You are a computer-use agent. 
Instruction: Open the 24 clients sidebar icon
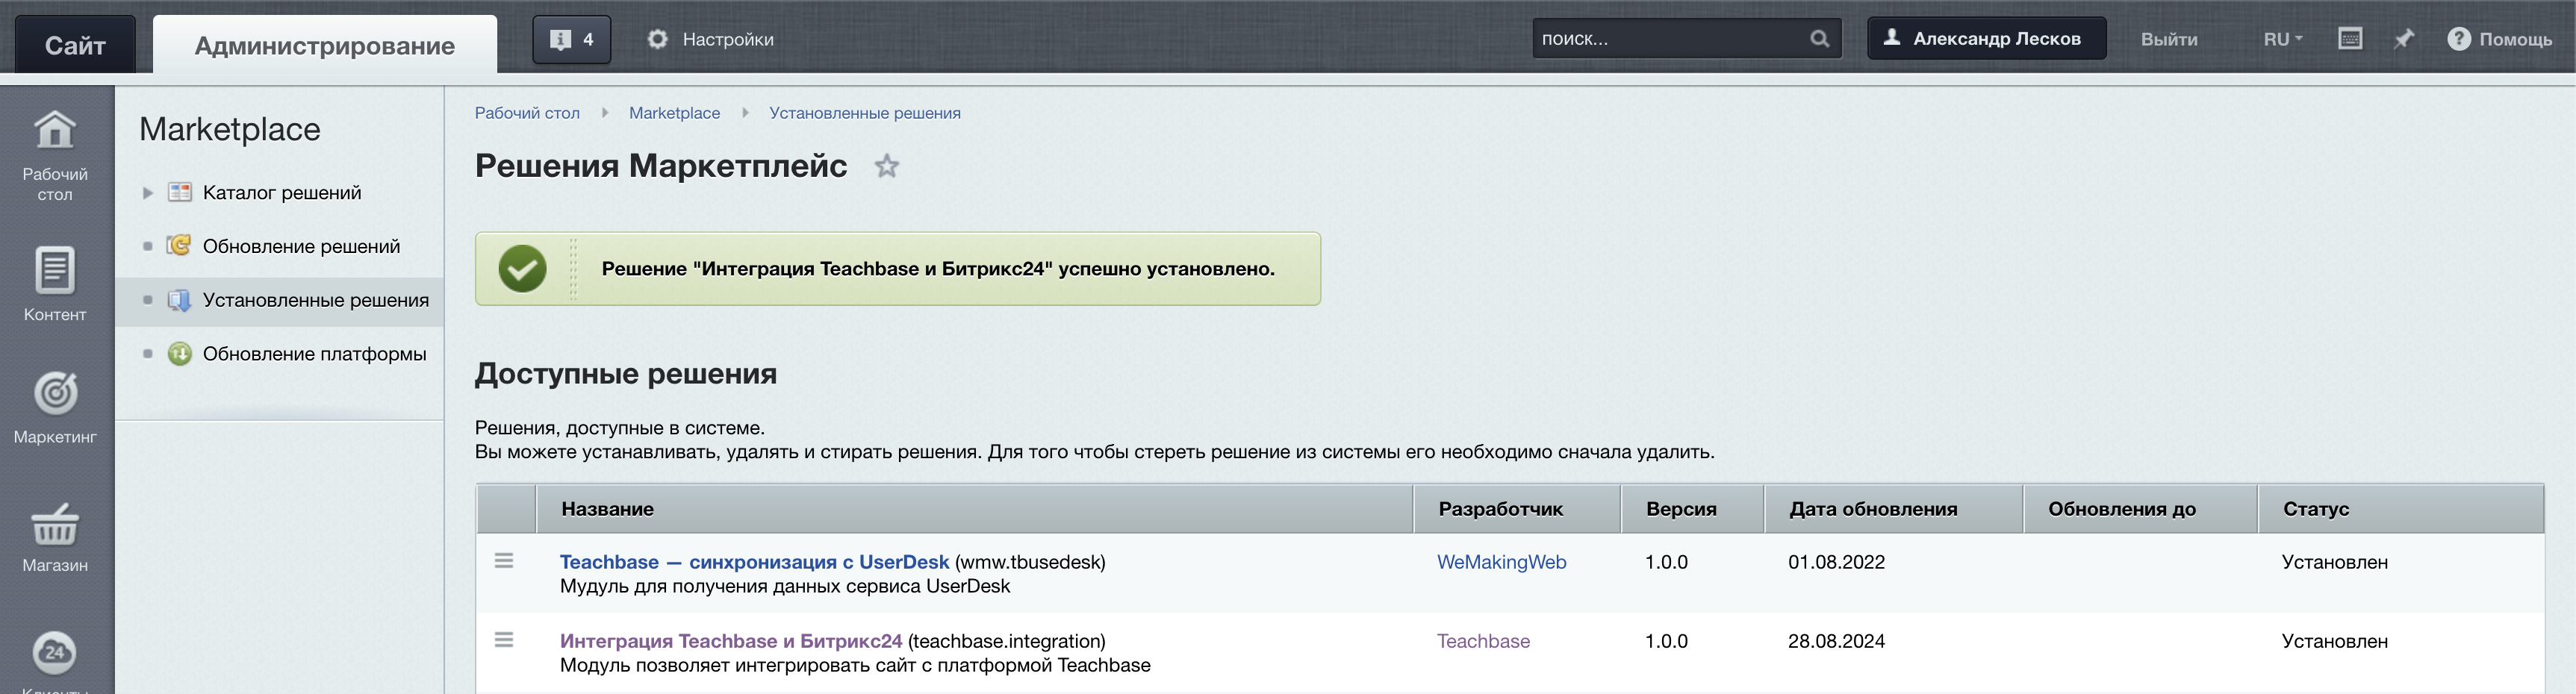point(55,652)
